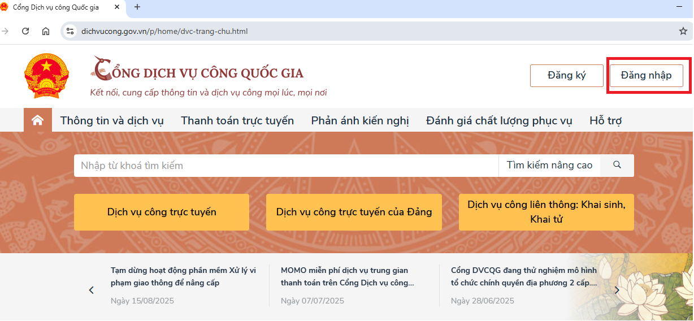Viewport: 694px width, 321px height.
Task: Click Dịch vụ công trực tuyến button
Action: click(x=162, y=212)
